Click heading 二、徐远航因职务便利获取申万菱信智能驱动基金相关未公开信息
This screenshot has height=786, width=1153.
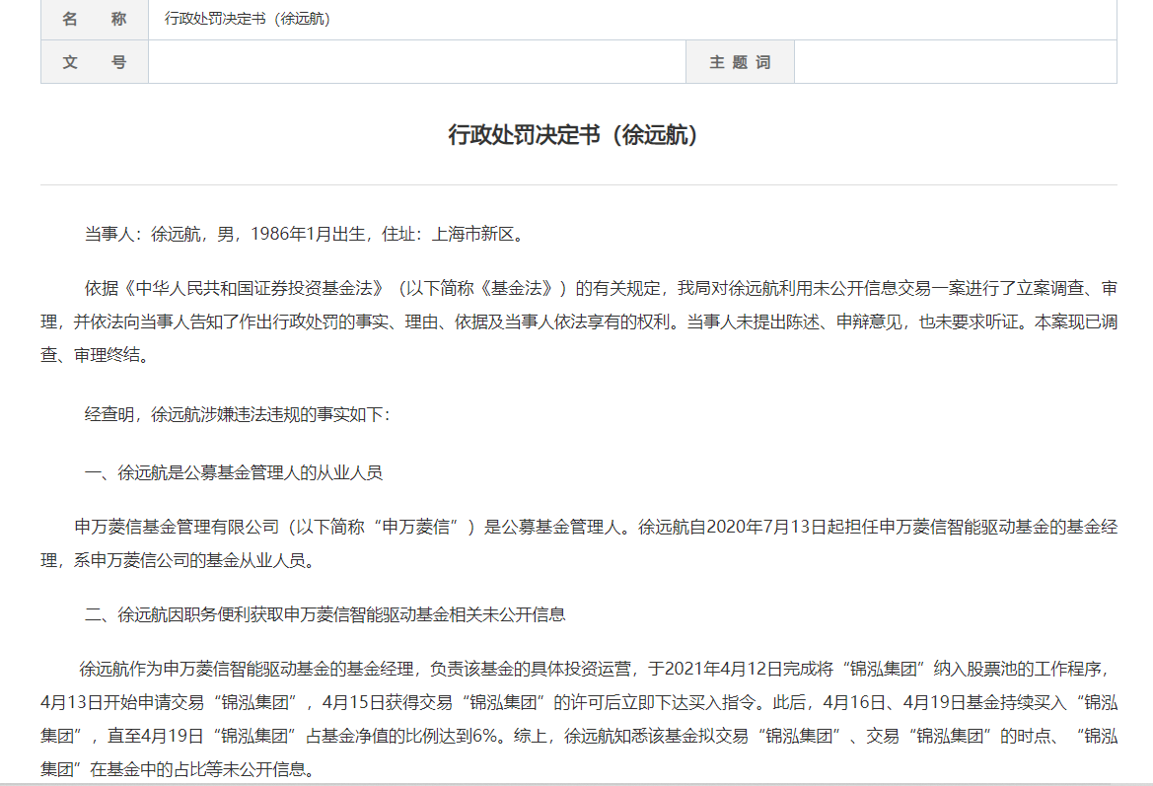(x=324, y=614)
